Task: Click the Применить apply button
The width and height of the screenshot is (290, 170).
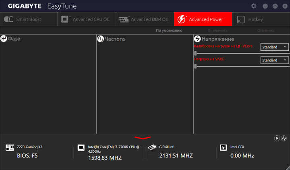Action: click(x=217, y=31)
